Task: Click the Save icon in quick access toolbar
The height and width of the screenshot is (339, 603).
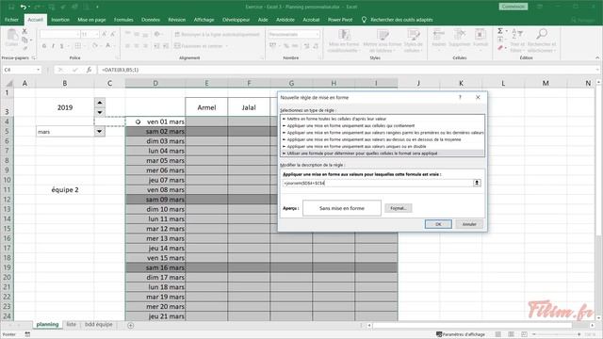Action: (11, 7)
